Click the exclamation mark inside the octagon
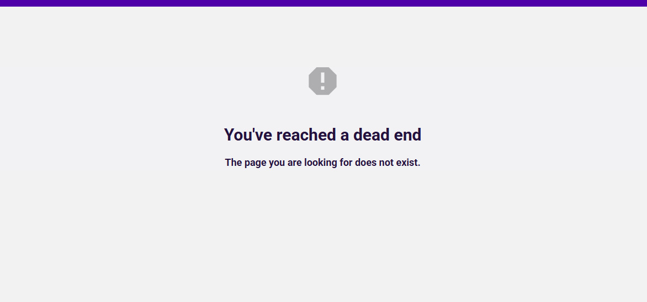Screen dimensions: 647x302 (x=323, y=81)
